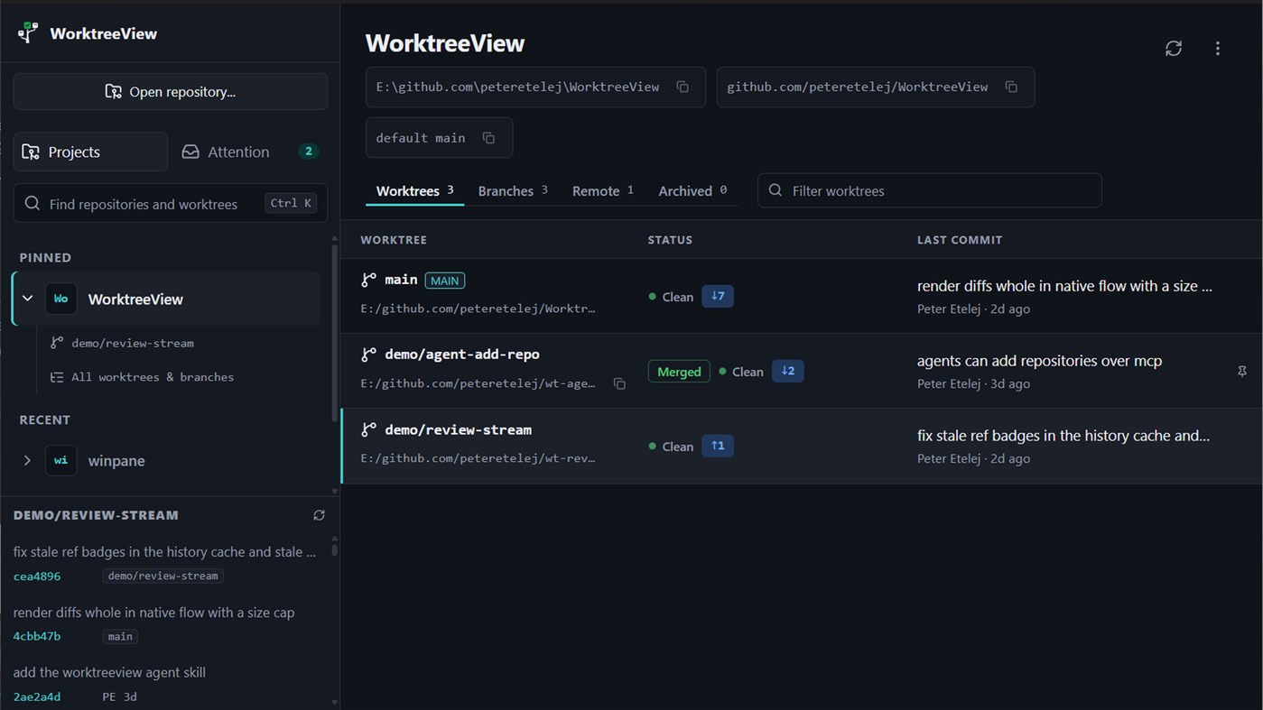Click the pin icon on demo/agent-add-repo row

tap(1242, 371)
